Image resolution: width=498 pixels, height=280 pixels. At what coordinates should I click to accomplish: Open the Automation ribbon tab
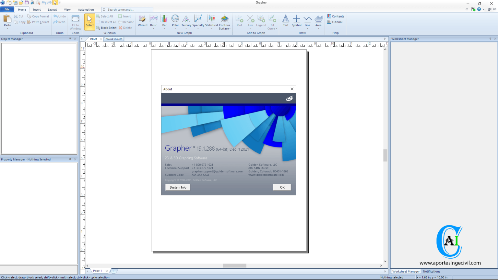click(x=86, y=9)
